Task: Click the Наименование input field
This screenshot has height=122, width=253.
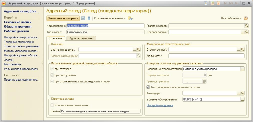Action: coord(105,26)
